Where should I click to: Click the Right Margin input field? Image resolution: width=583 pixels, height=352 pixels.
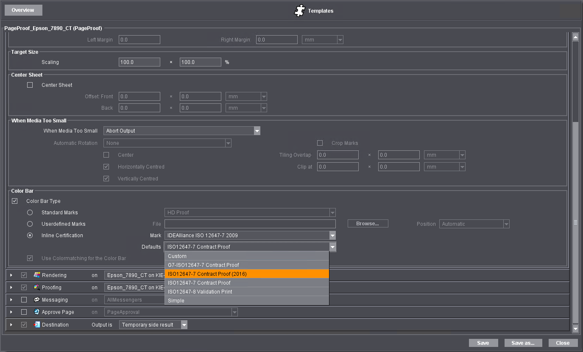(x=277, y=40)
